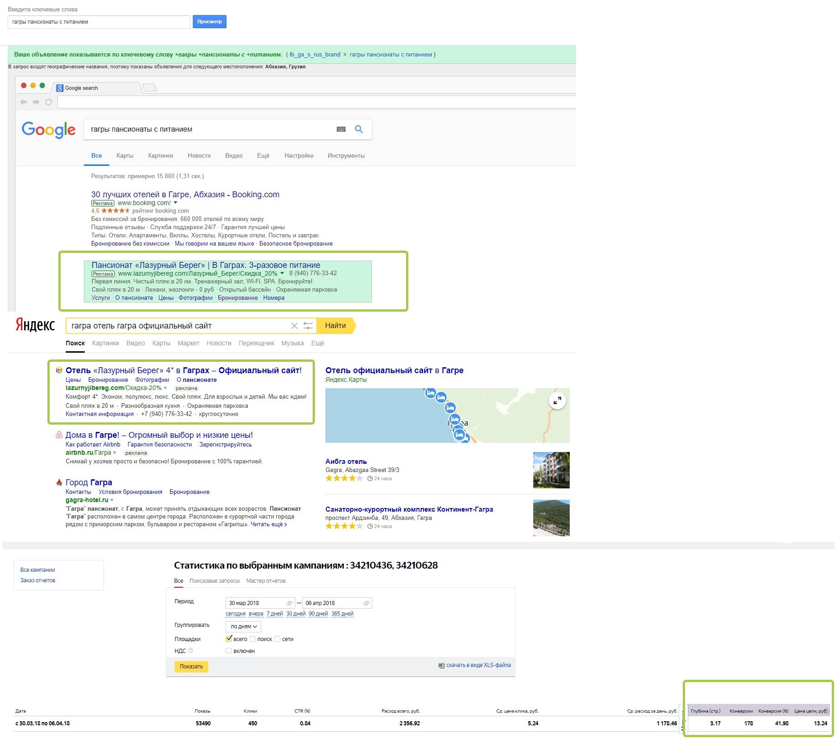835x739 pixels.
Task: Click the Лазурный Берег favicon icon
Action: coord(59,370)
